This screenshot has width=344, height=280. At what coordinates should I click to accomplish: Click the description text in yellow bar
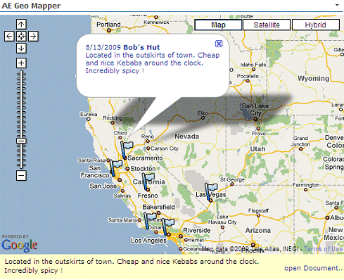pos(132,266)
